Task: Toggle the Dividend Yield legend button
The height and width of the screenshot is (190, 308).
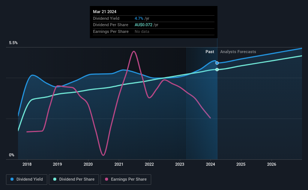Action: pyautogui.click(x=27, y=180)
